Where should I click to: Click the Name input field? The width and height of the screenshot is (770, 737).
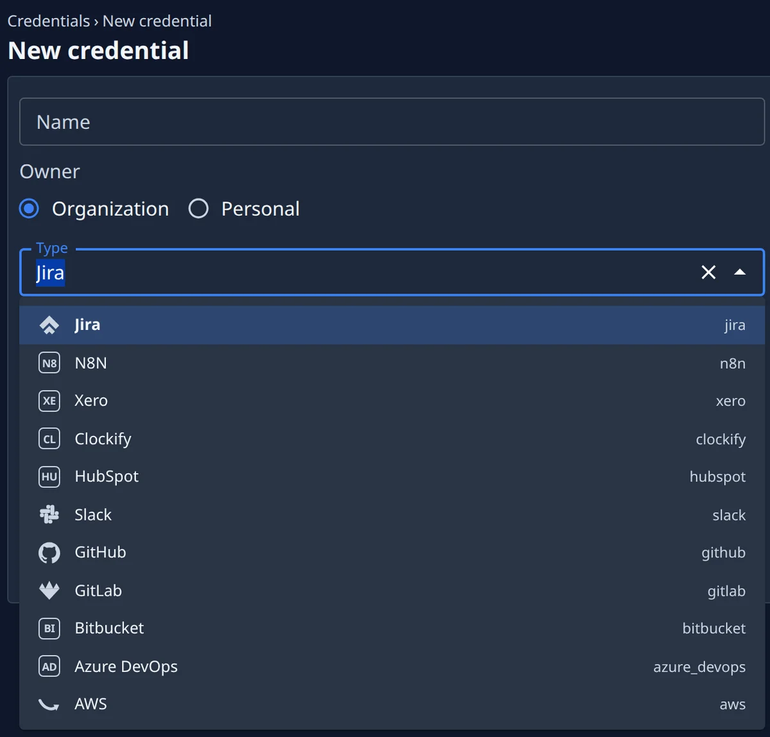(392, 122)
